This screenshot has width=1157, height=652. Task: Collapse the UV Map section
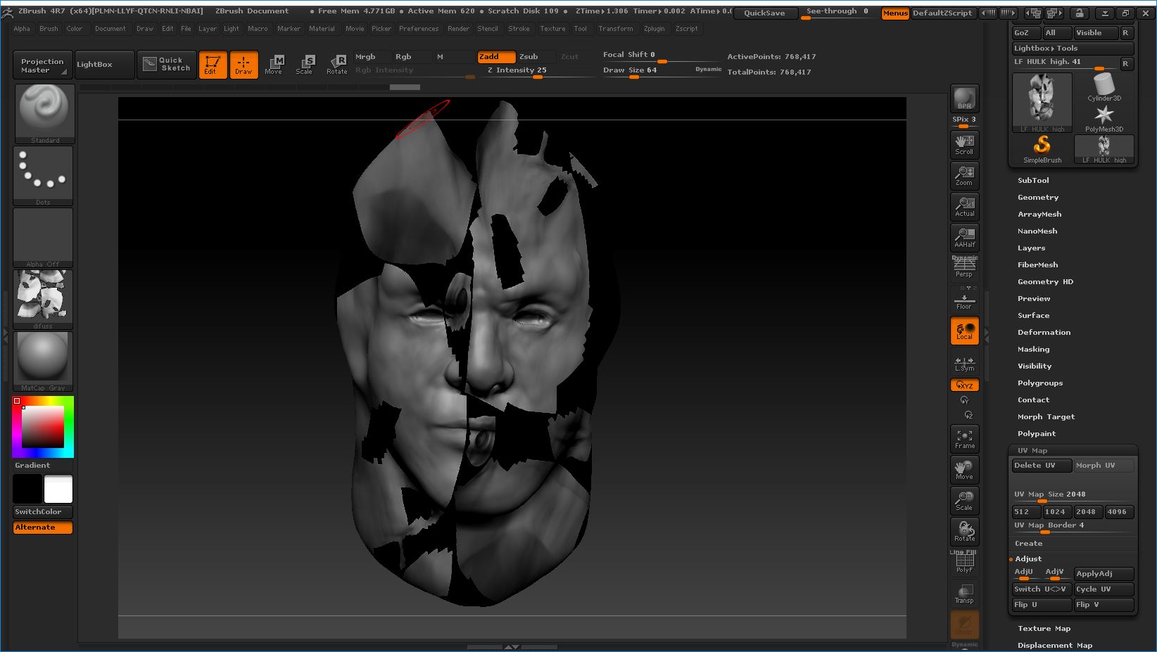(x=1032, y=451)
